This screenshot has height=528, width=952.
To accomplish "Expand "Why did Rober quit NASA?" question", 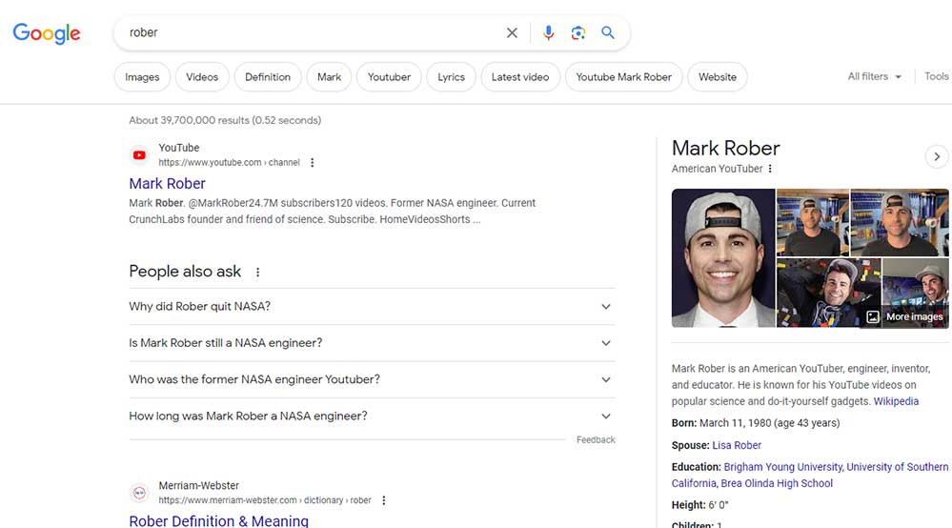I will [372, 307].
